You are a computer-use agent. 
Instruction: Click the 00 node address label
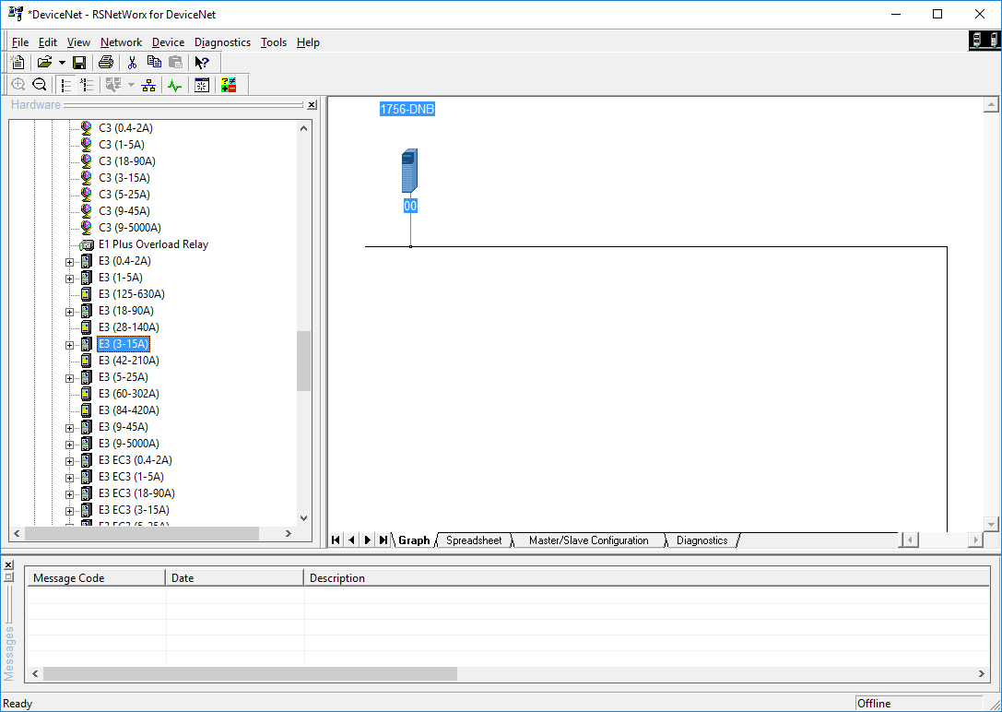pos(410,206)
